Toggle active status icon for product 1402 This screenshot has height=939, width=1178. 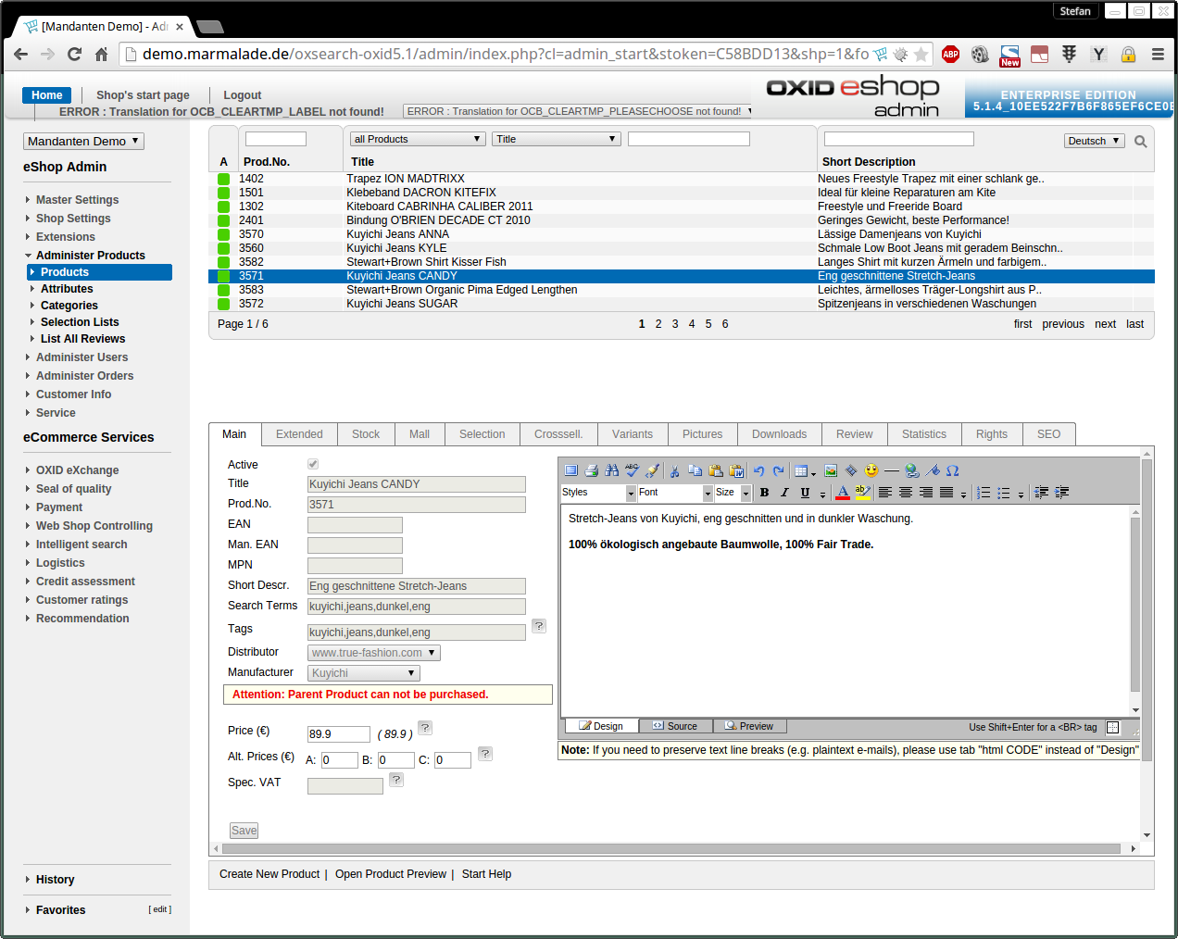click(223, 180)
